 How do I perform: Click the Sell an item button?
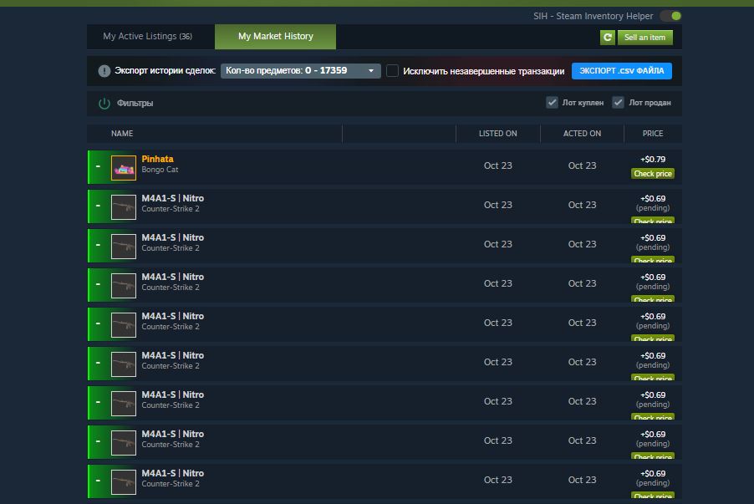(x=644, y=38)
